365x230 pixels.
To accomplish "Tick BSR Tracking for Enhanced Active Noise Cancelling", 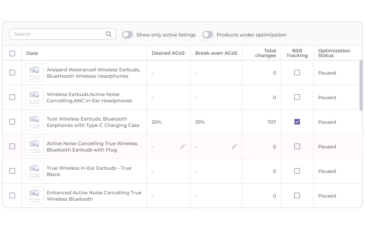I will point(297,195).
